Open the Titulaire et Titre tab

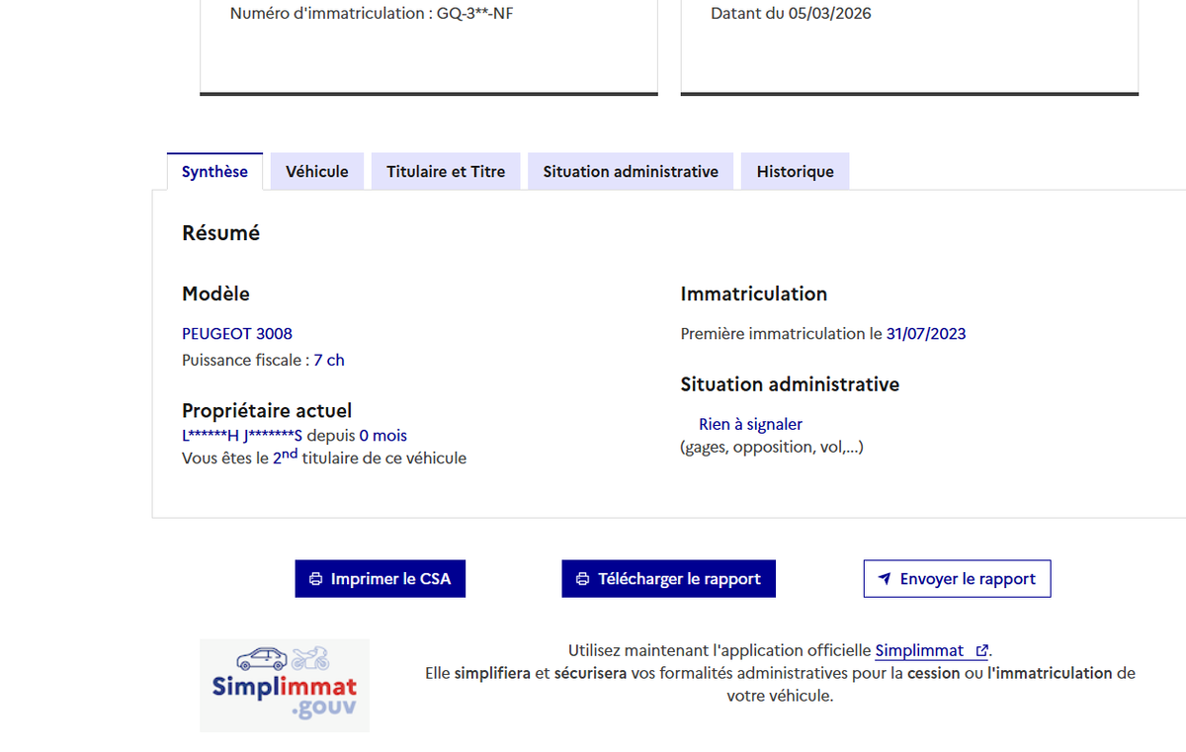446,171
